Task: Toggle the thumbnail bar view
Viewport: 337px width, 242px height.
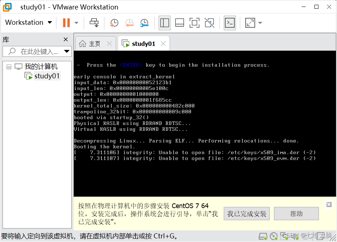Action: click(179, 23)
